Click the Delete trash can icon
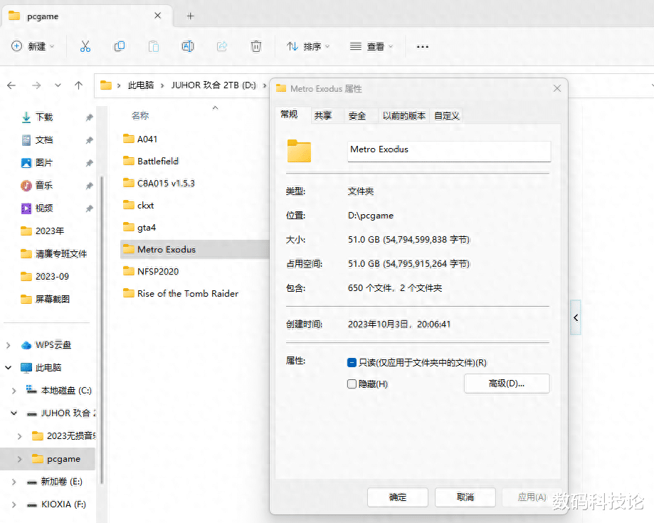This screenshot has height=523, width=654. coord(256,46)
